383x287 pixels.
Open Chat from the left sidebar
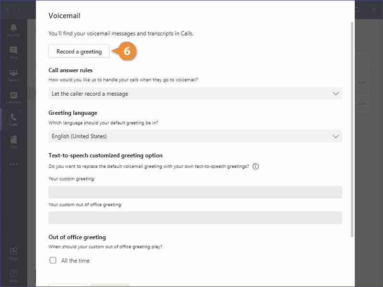[x=13, y=53]
